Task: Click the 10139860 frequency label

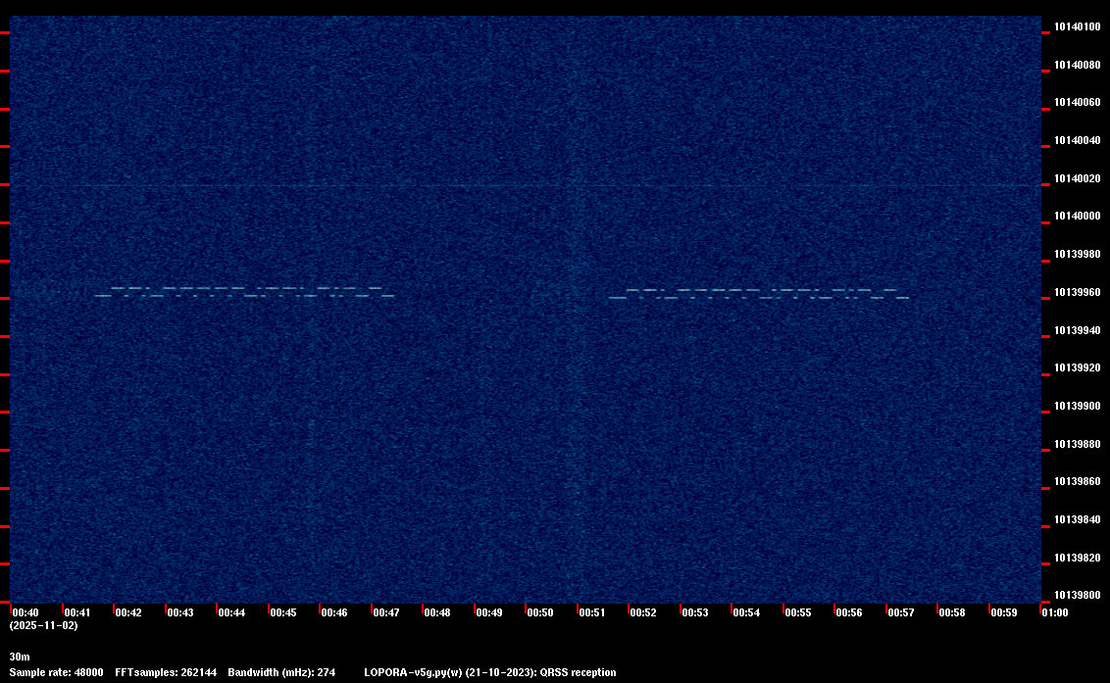Action: (x=1078, y=482)
